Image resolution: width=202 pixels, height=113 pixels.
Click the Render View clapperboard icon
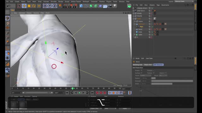point(65,6)
